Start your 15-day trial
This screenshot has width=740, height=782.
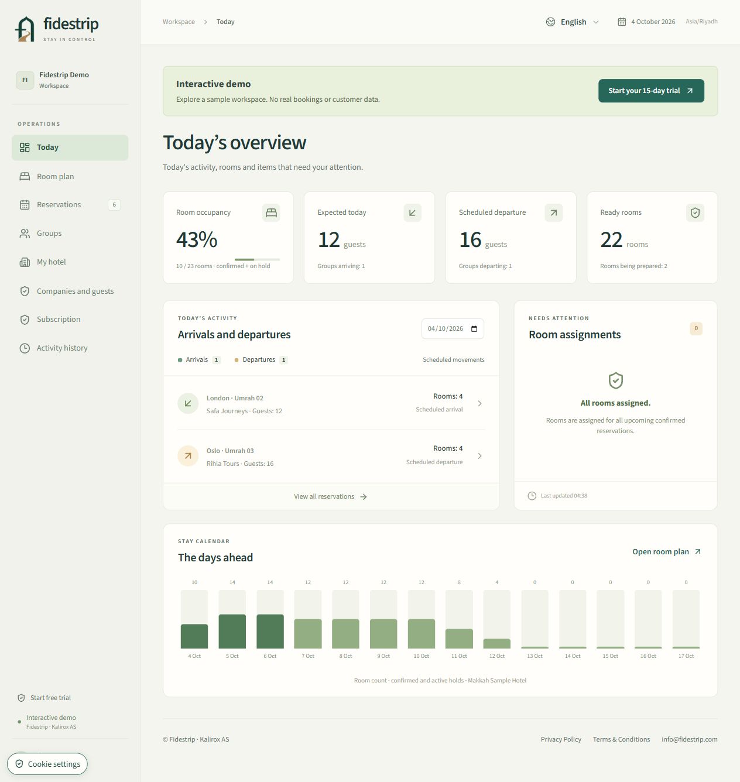point(651,91)
